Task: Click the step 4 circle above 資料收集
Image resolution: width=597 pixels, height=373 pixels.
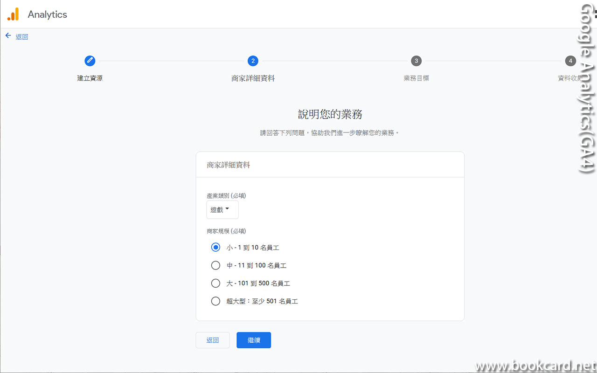Action: 570,61
